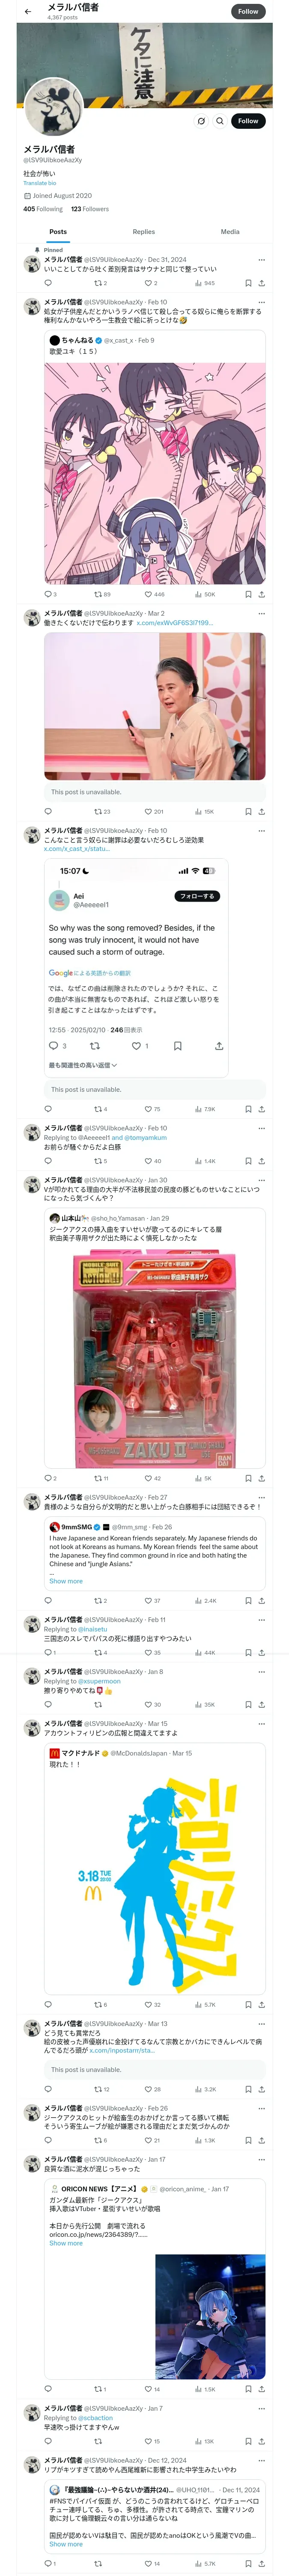The width and height of the screenshot is (289, 2576).
Task: Open the more menu on pinned post
Action: (x=261, y=259)
